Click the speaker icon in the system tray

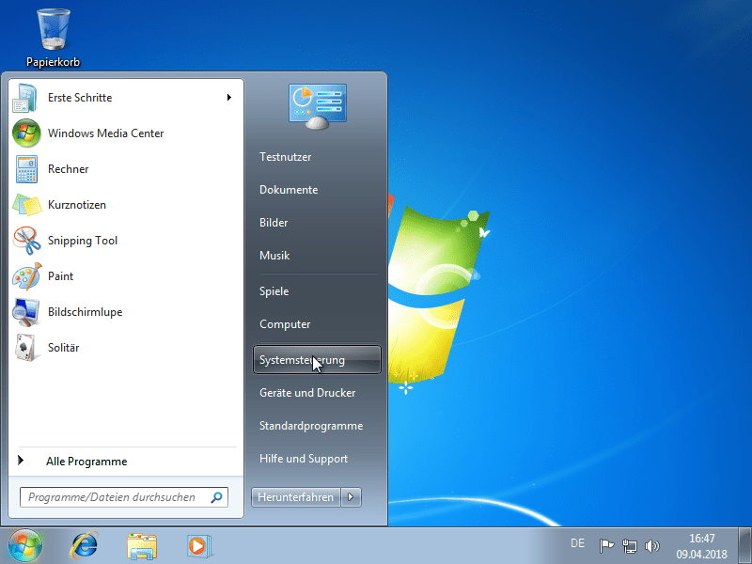coord(652,543)
